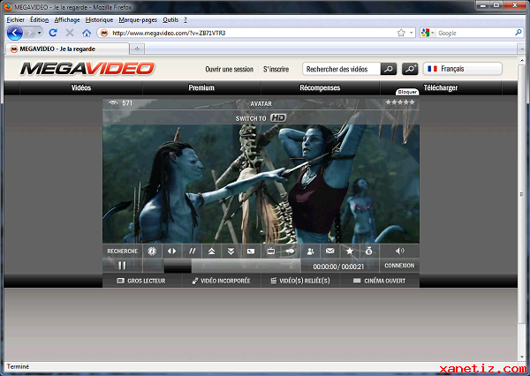This screenshot has height=376, width=530.
Task: Click the Firefox forward button
Action: pos(30,34)
